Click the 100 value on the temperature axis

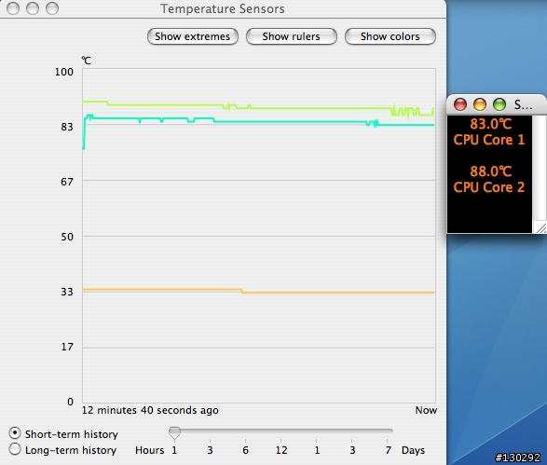pyautogui.click(x=64, y=72)
